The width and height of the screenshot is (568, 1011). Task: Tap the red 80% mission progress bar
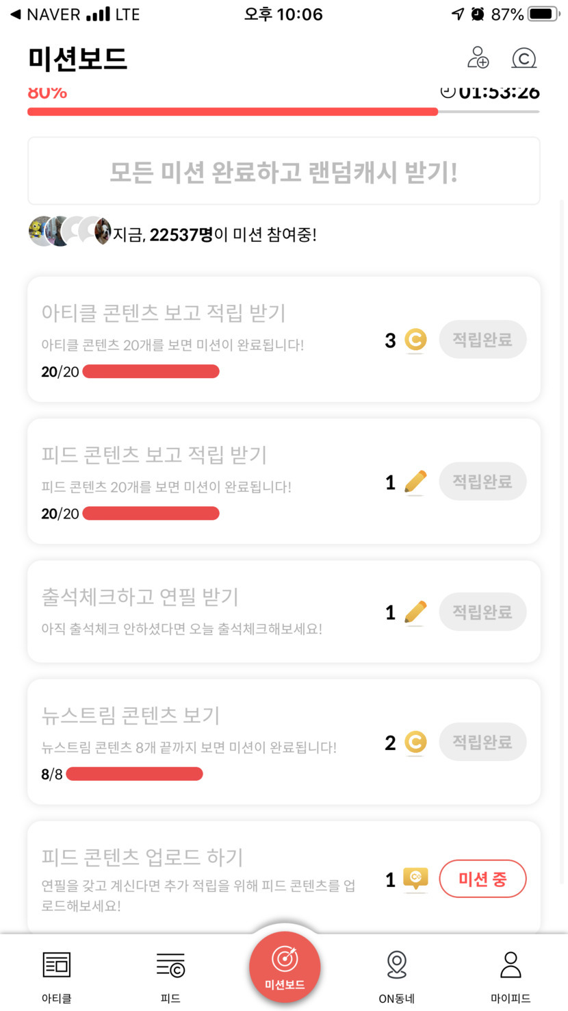click(233, 112)
